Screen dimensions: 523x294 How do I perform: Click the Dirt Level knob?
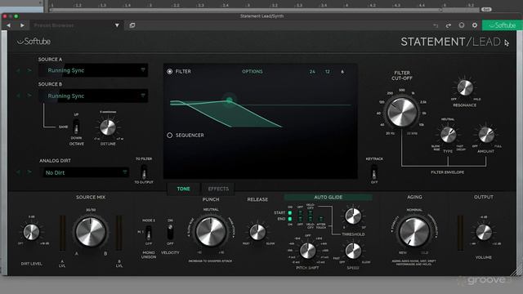(31, 232)
